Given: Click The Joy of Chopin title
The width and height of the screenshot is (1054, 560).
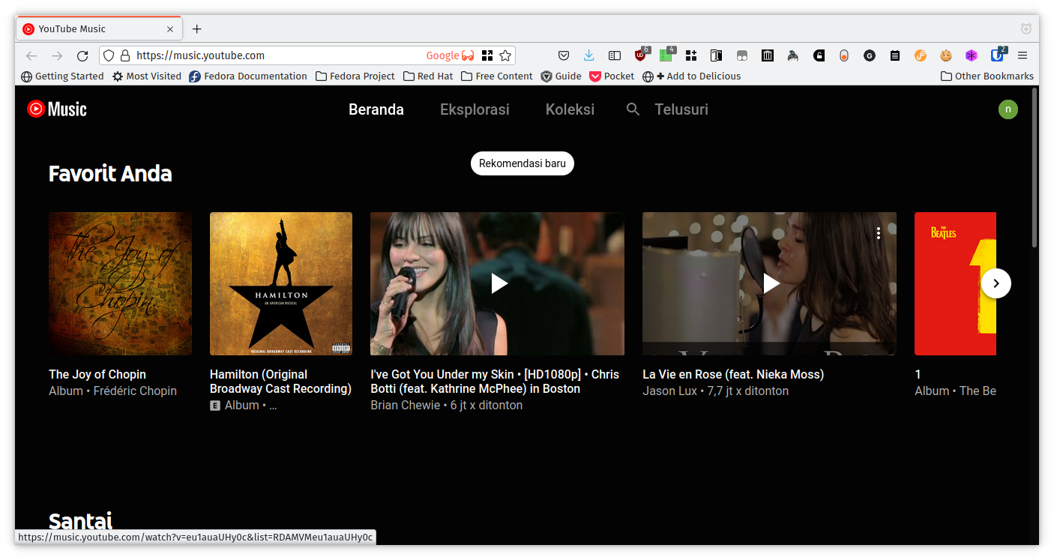Looking at the screenshot, I should pyautogui.click(x=97, y=374).
